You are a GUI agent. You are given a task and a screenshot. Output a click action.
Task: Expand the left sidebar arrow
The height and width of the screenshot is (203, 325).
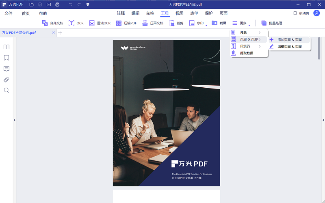(x=14, y=120)
